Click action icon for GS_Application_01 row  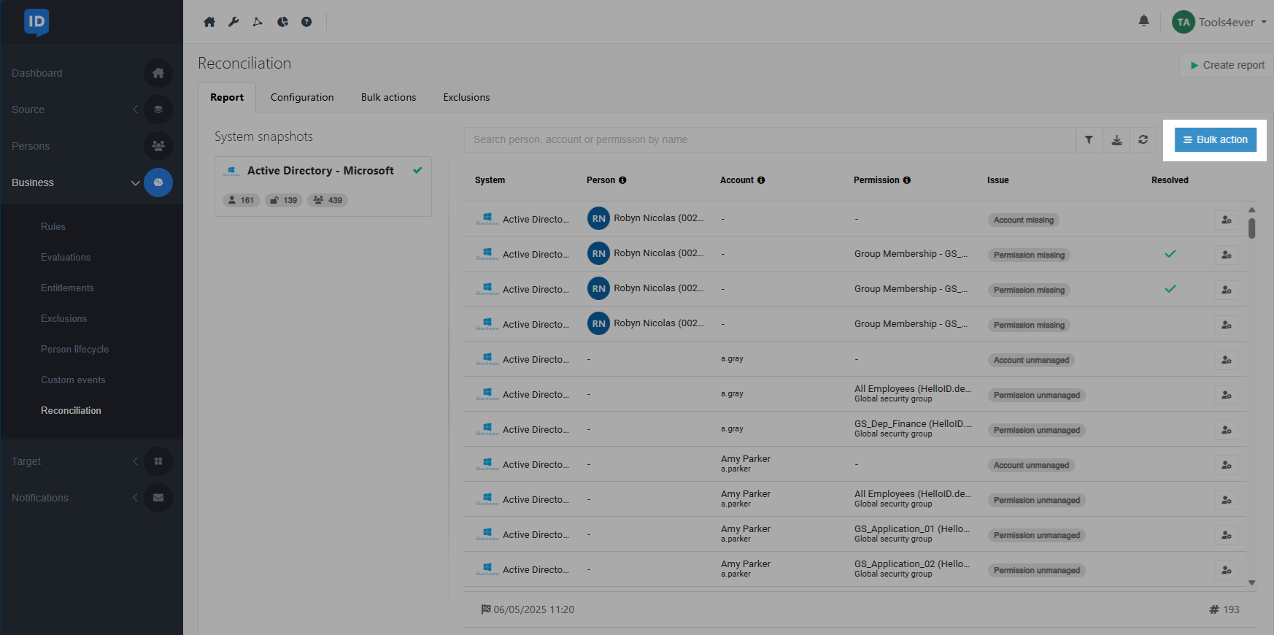[1227, 535]
